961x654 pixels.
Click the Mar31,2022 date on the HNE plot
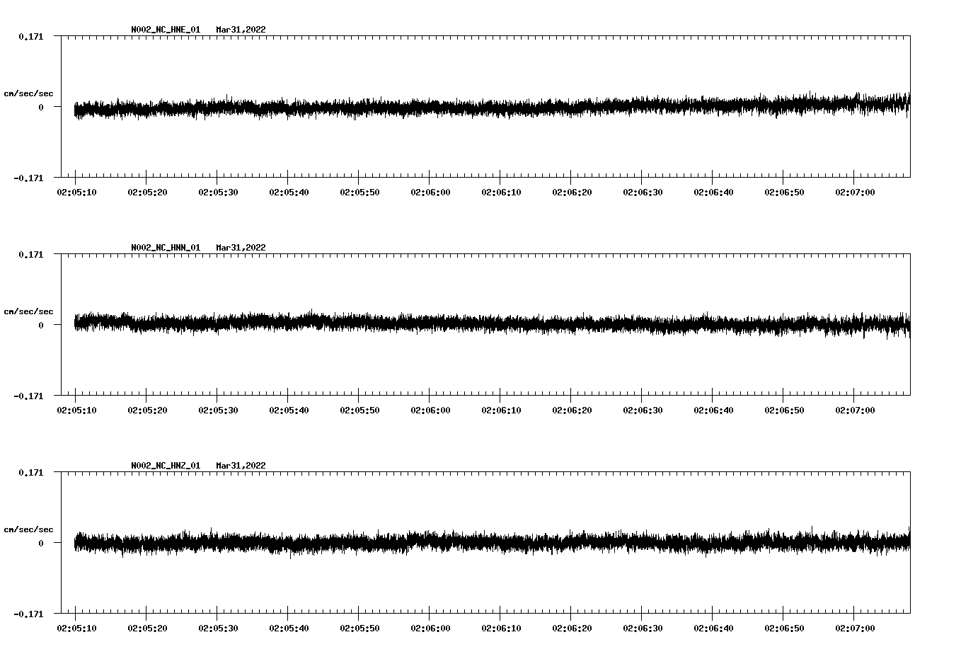click(x=241, y=30)
